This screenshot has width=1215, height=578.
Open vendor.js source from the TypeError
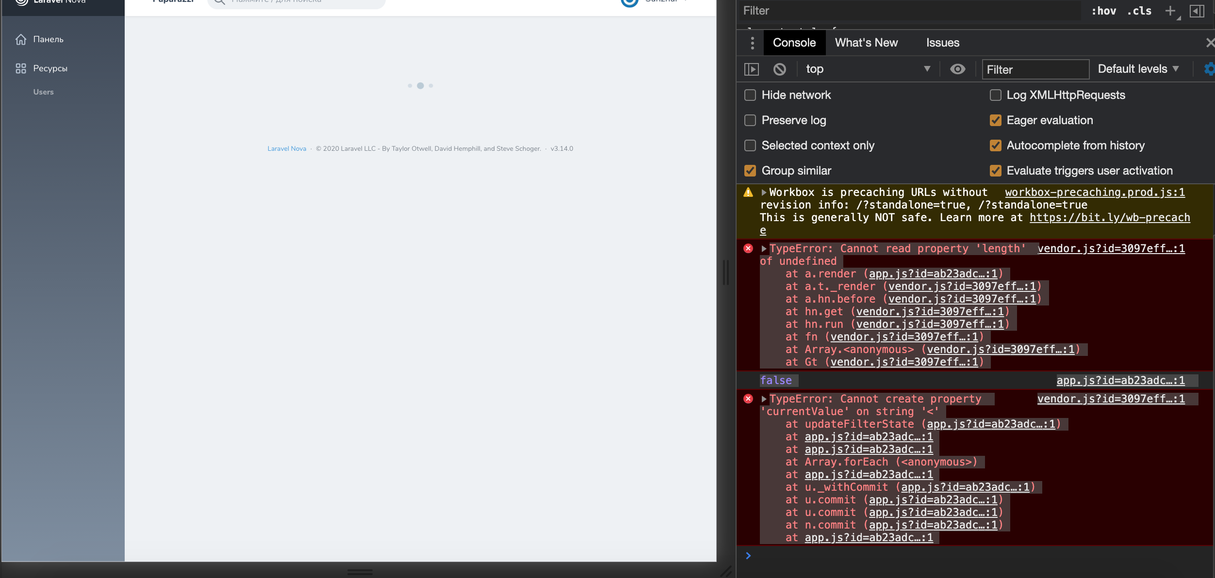1110,248
